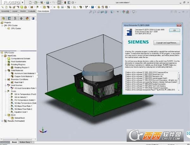Screen dimensions: 190x145
Task: Select Computational Domain in the tree
Action: click(x=21, y=59)
